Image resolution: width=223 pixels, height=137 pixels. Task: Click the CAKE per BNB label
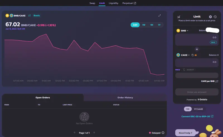[208, 81]
